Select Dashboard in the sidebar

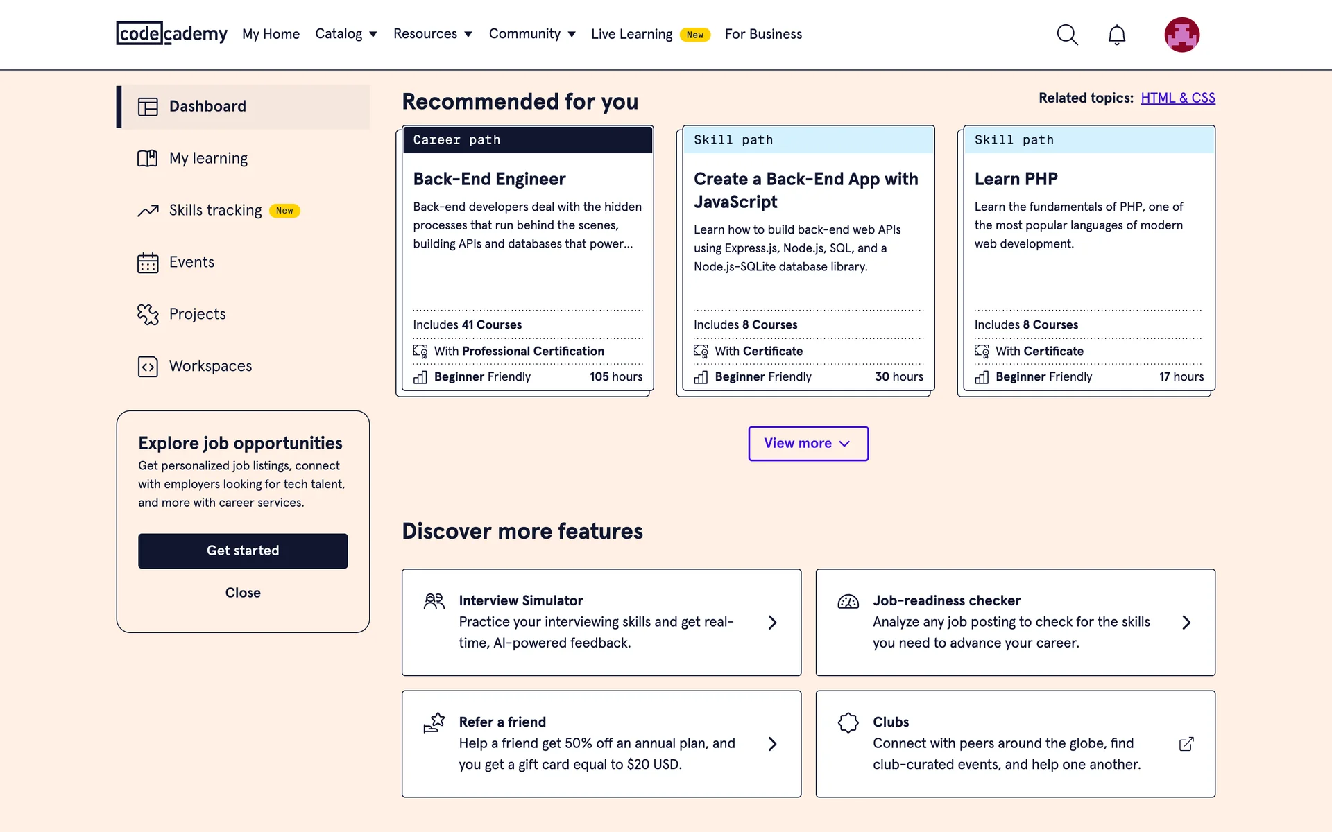point(207,106)
